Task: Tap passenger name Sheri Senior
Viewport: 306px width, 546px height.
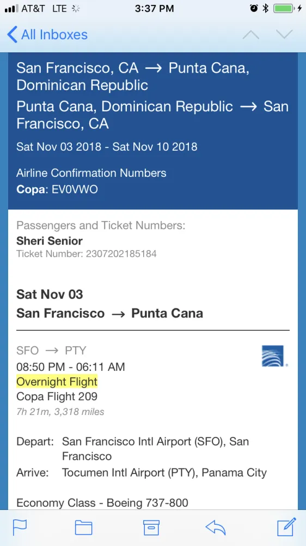Action: pos(50,241)
